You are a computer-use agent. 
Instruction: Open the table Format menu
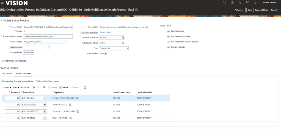coord(25,87)
